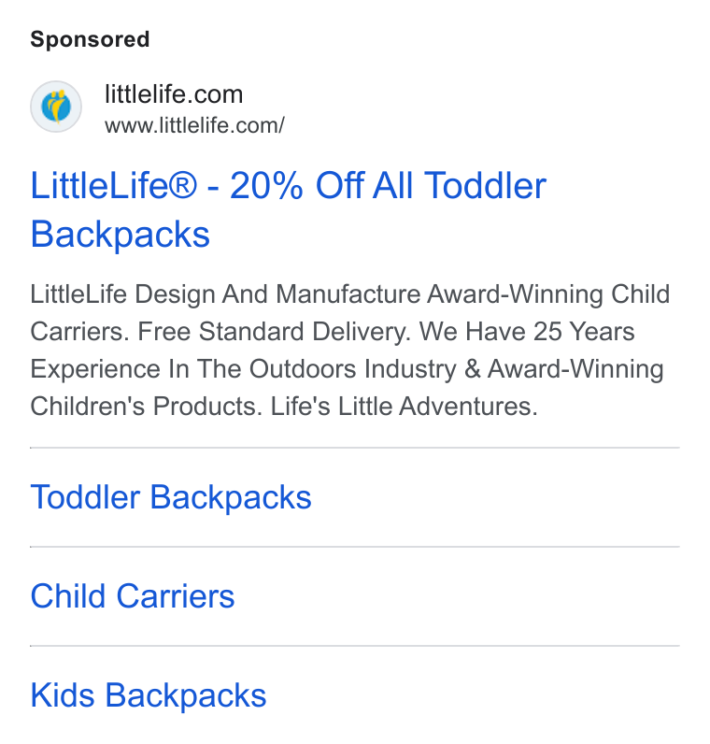This screenshot has width=710, height=744.
Task: Click "Children's Products" in the ad description
Action: [147, 407]
